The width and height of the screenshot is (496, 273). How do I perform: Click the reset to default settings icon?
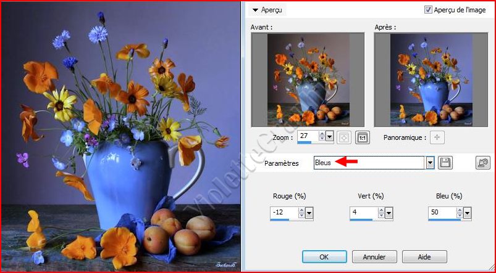[483, 163]
